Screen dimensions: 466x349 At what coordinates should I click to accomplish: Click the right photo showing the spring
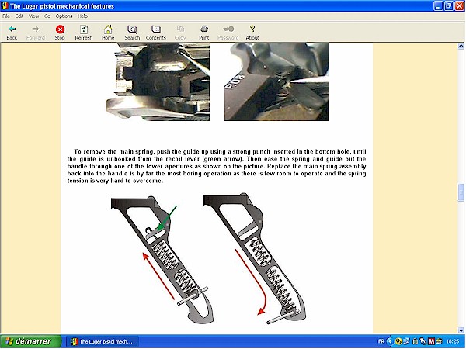click(x=276, y=81)
